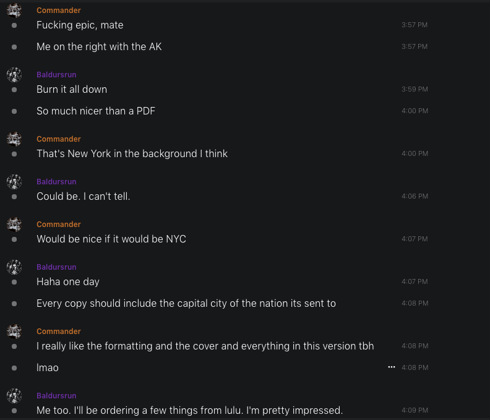Click the Baldursrun username above "Haha one day"
Viewport: 490px width, 420px height.
pyautogui.click(x=56, y=267)
